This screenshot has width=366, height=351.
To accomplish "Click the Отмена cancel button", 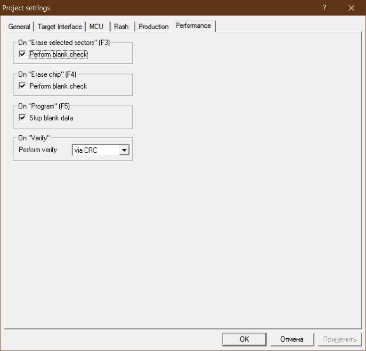I will (292, 339).
